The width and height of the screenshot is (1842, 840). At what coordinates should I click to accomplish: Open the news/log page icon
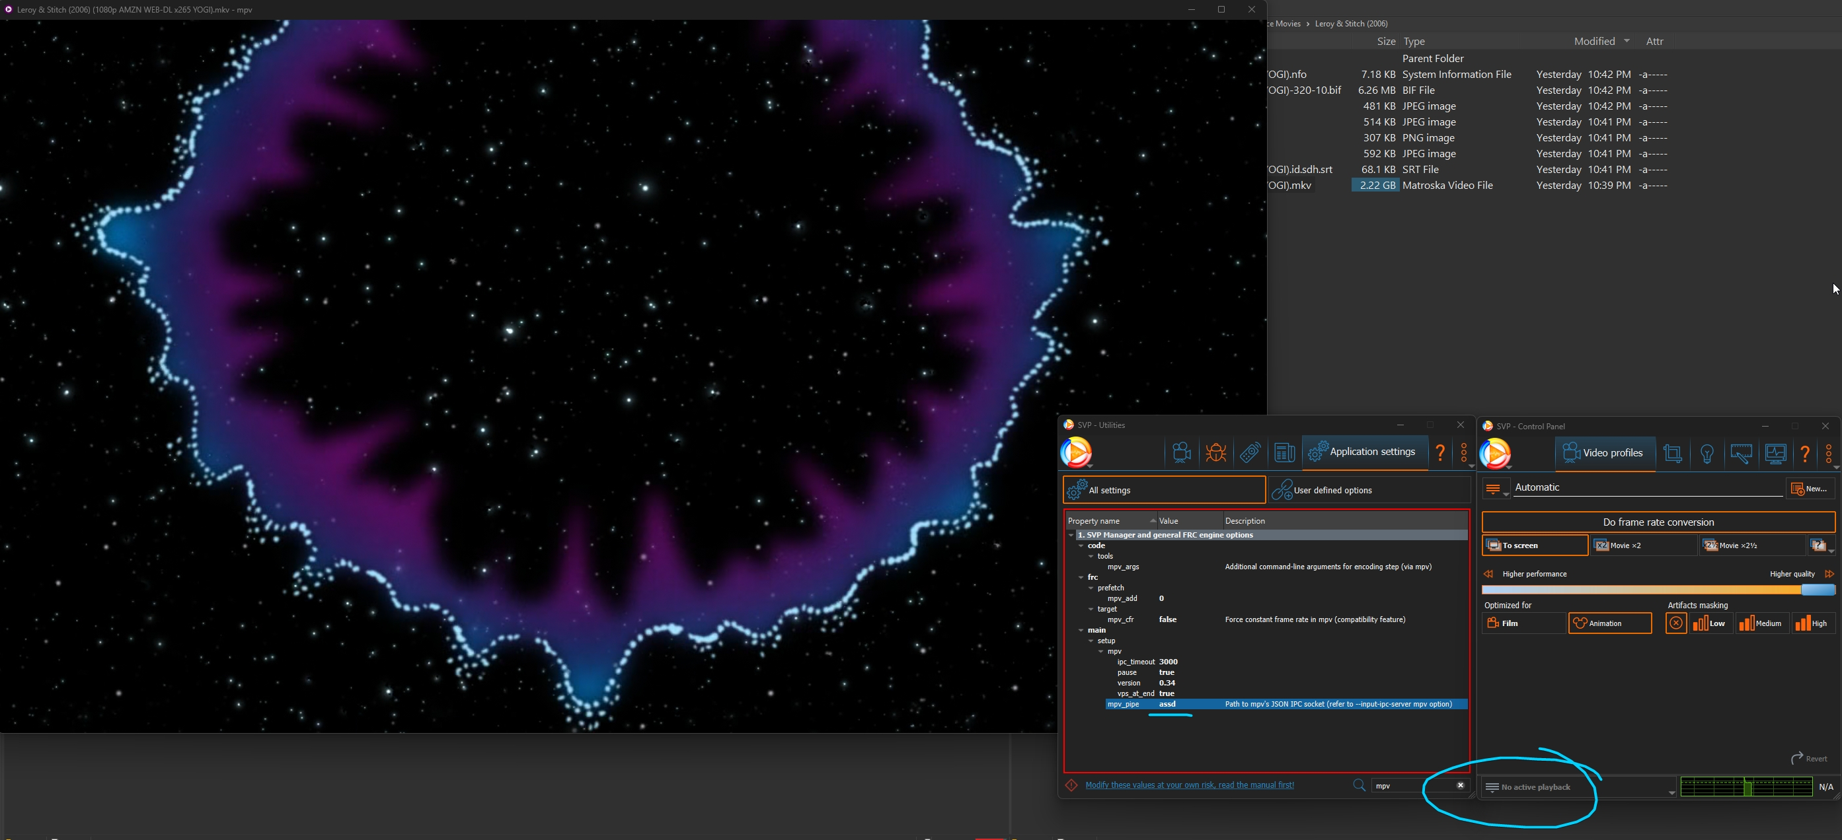[x=1284, y=453]
